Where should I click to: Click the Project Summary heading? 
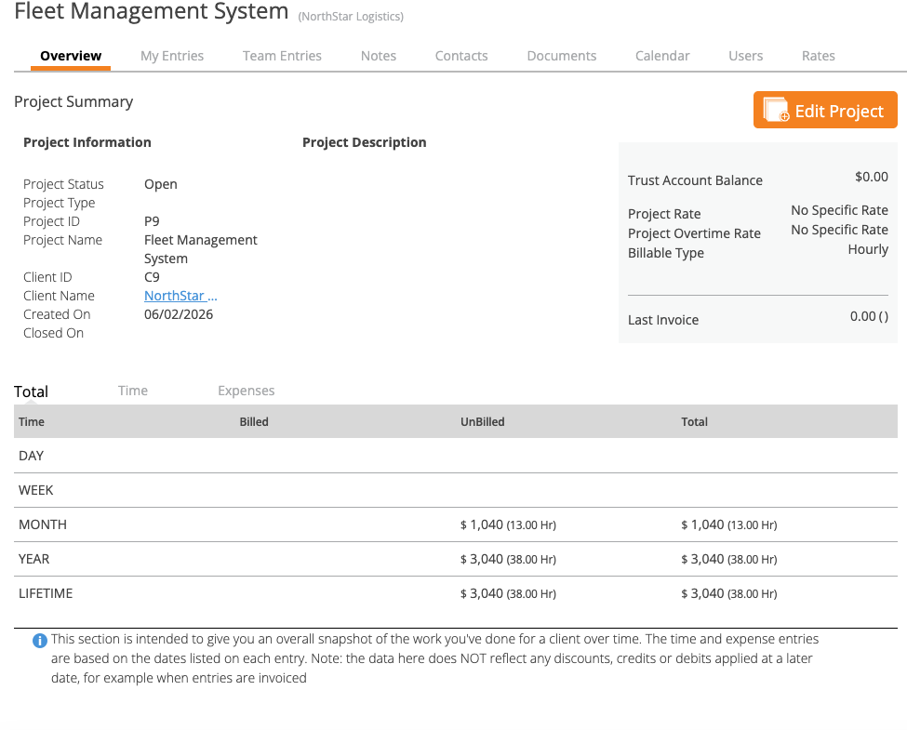click(x=73, y=102)
